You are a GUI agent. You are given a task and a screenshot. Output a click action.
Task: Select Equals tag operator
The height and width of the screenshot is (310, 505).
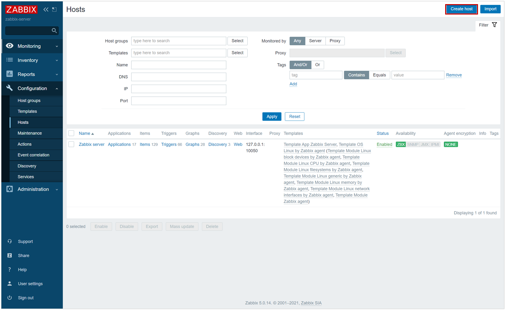[379, 75]
